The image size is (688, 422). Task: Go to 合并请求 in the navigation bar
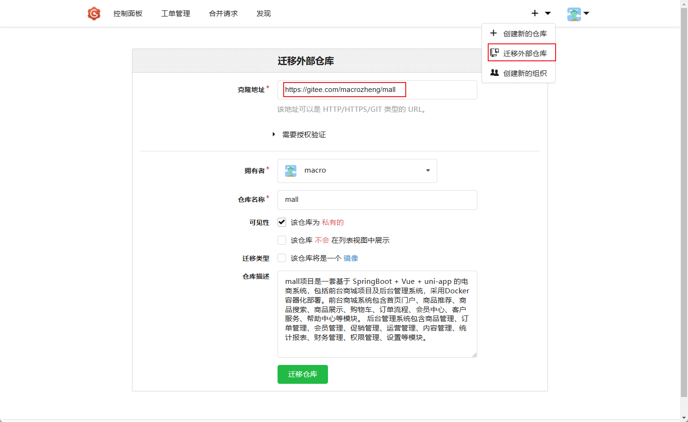click(x=223, y=14)
